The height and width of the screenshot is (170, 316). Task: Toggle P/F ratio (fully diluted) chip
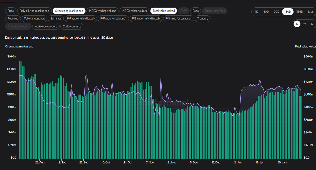[x=81, y=19]
